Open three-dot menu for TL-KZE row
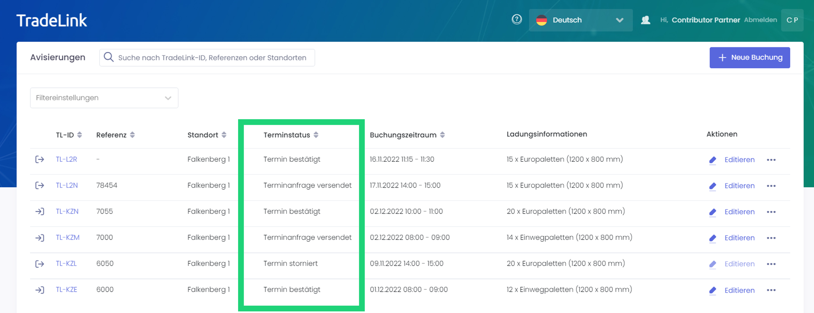Viewport: 814px width, 313px height. [x=771, y=290]
